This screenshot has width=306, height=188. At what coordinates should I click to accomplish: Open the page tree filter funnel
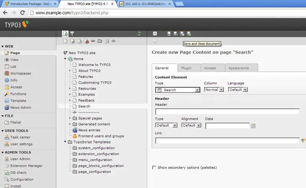click(x=72, y=34)
